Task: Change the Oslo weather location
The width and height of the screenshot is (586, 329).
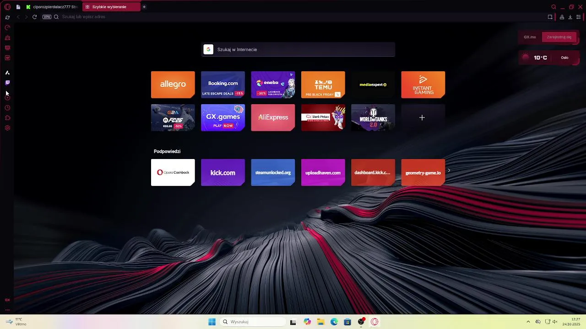Action: (x=564, y=58)
